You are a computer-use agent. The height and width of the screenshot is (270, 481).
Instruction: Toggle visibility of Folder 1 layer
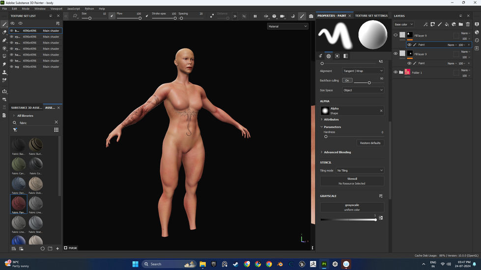(396, 73)
